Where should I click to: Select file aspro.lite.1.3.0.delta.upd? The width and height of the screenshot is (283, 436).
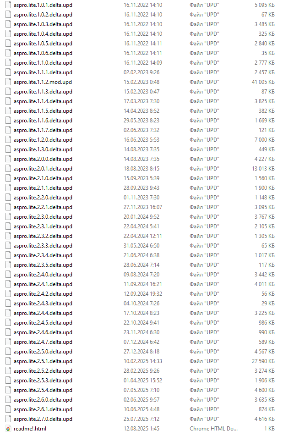pos(43,149)
